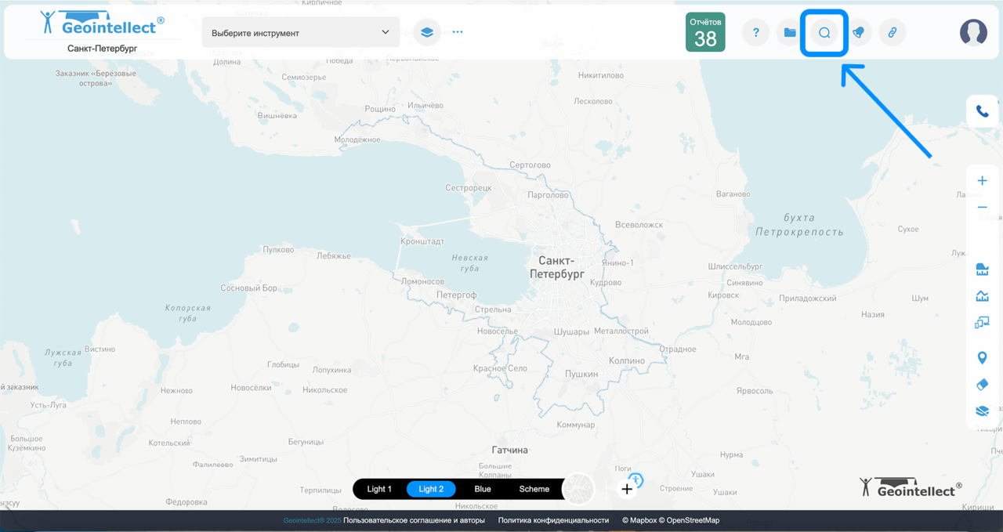
Task: Click the search magnifier icon
Action: [824, 33]
